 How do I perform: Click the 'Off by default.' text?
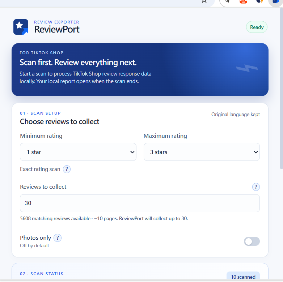[35, 245]
